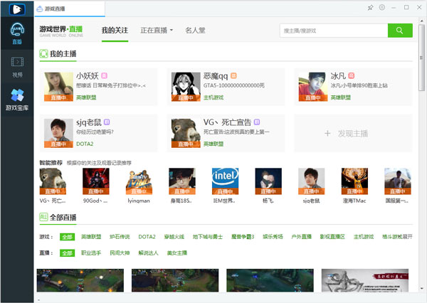
Task: Click the plus icon in 发现主播 card
Action: coord(327,134)
